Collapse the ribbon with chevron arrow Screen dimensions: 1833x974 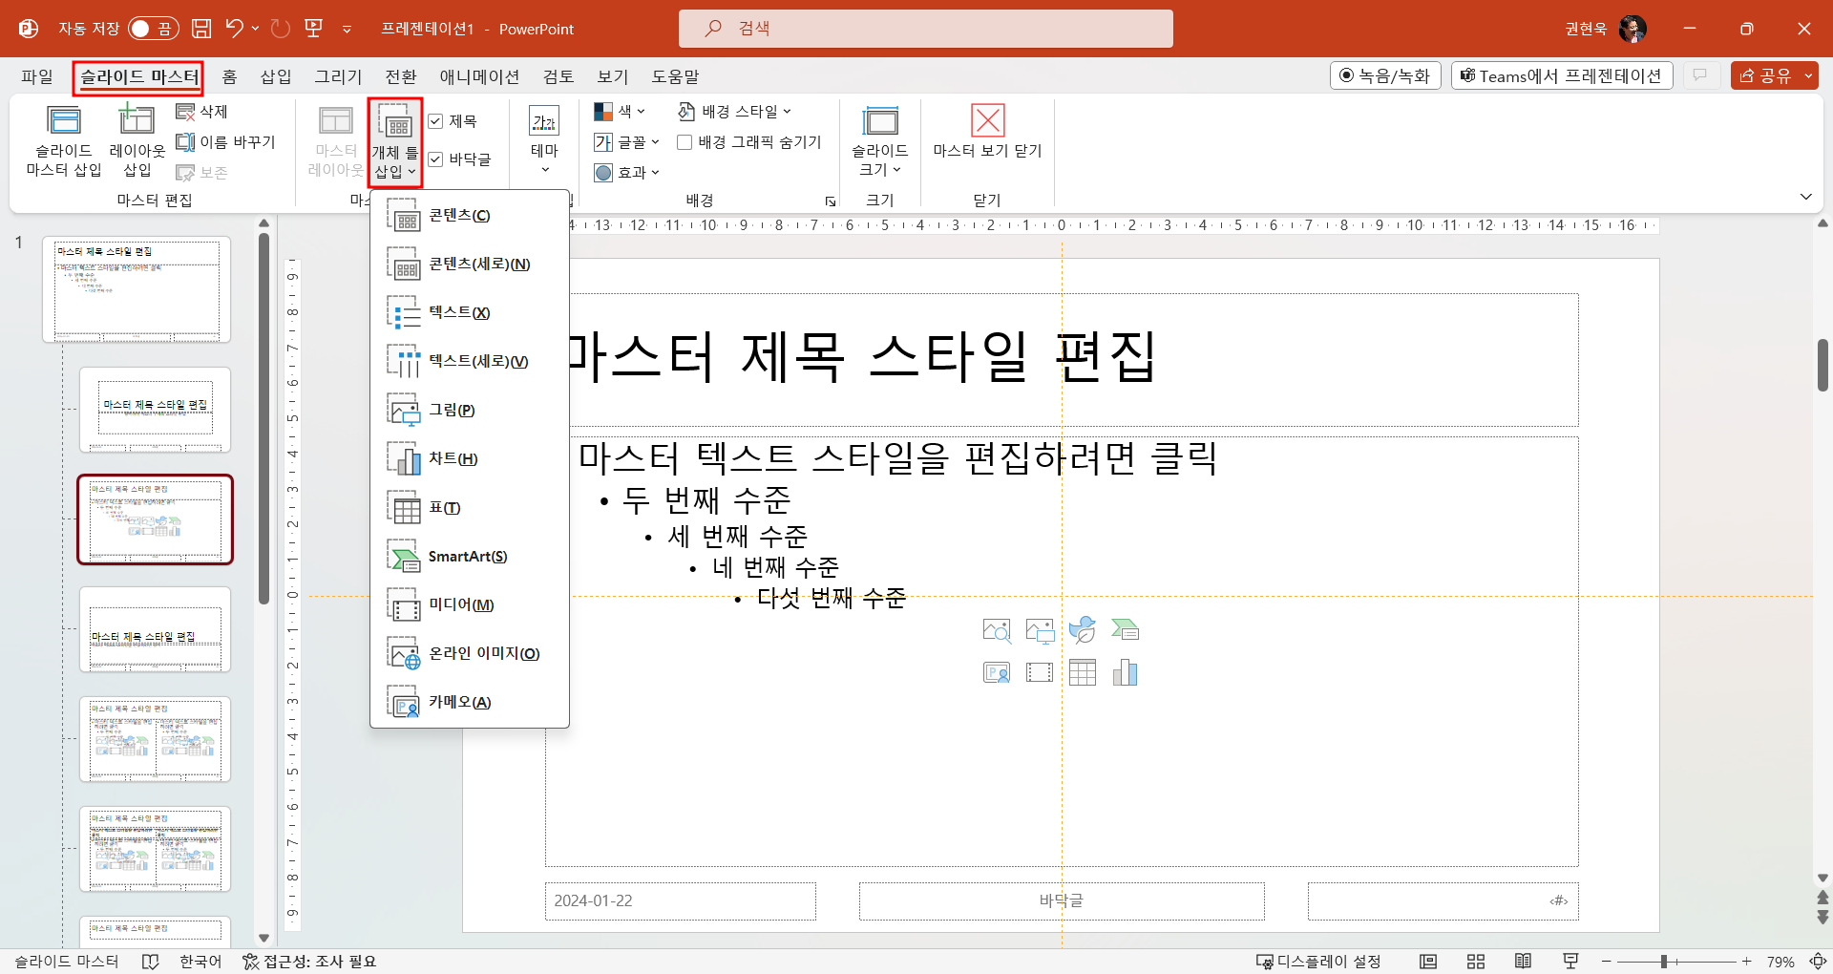coord(1806,197)
